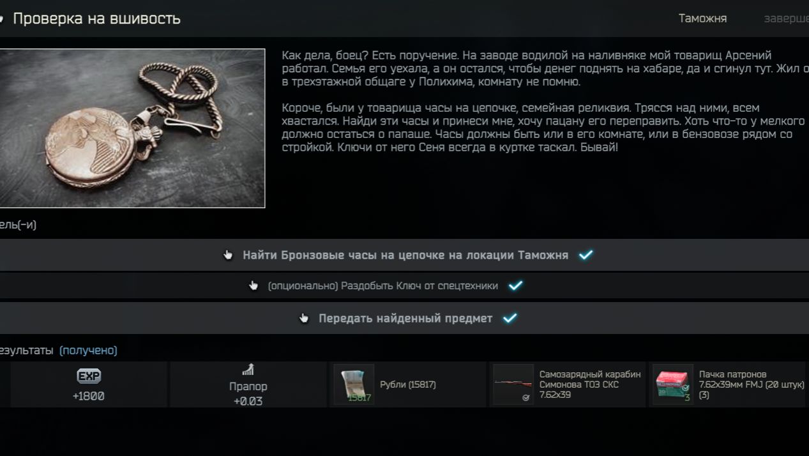Screen dimensions: 809x456
Task: Click the checkmark for the optional key objective
Action: pyautogui.click(x=515, y=285)
